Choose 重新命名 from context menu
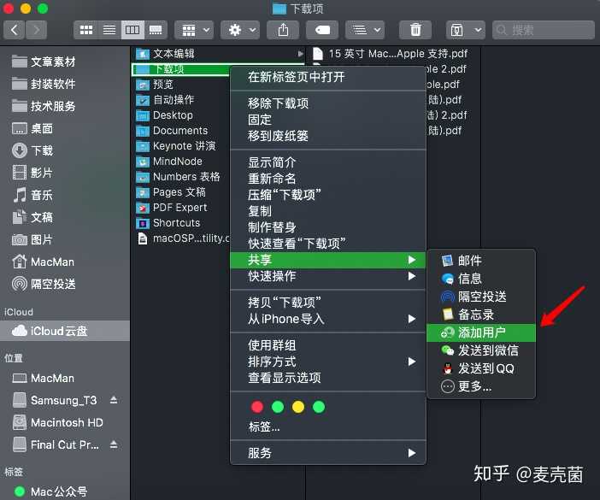The width and height of the screenshot is (600, 500). click(328, 179)
